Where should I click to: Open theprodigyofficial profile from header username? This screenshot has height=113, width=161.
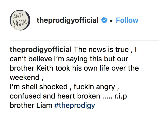coord(68,20)
